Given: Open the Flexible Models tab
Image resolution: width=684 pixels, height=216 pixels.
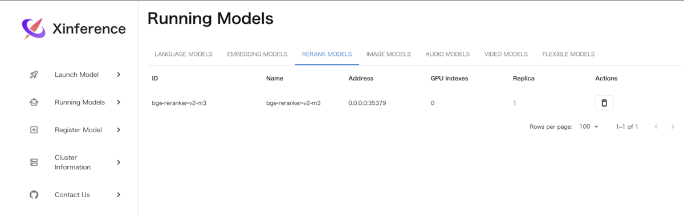Looking at the screenshot, I should tap(568, 54).
